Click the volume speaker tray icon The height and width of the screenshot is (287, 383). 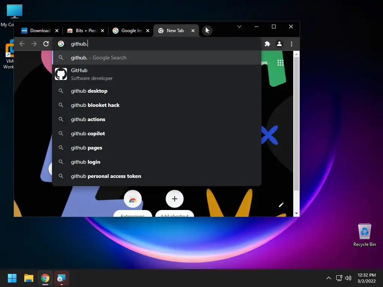(348, 278)
